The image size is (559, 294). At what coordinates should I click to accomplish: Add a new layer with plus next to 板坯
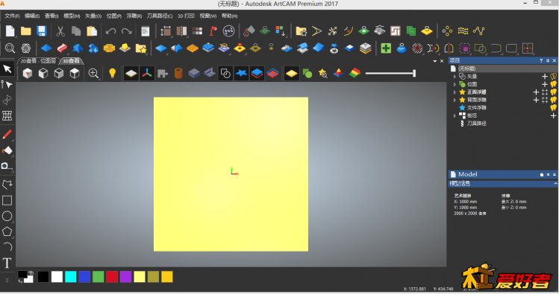coord(553,115)
